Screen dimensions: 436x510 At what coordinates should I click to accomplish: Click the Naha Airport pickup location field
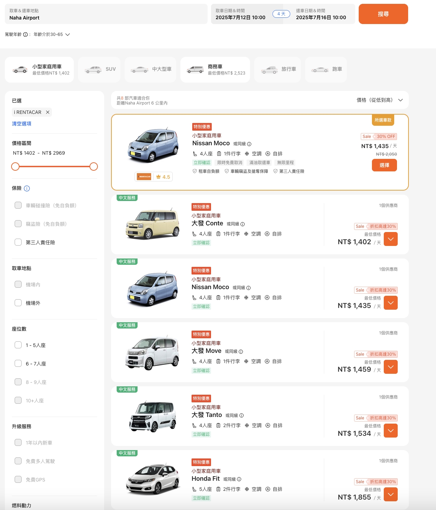(x=106, y=14)
